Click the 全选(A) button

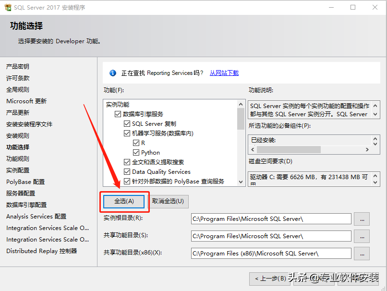(x=124, y=201)
